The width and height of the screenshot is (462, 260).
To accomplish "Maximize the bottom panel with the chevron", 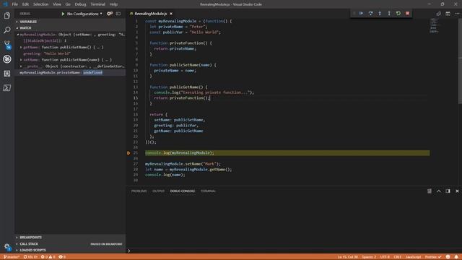I will [439, 191].
